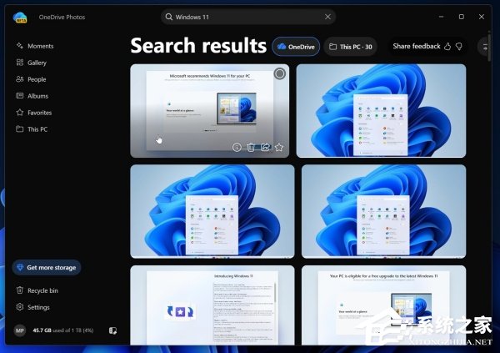Click the This PC folder icon in sidebar

point(20,129)
